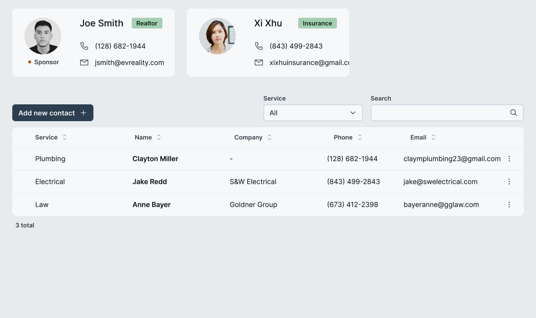536x318 pixels.
Task: Click email icon on Joe Smith card
Action: tap(84, 62)
